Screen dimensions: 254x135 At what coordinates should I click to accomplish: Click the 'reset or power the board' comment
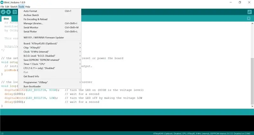[103, 58]
